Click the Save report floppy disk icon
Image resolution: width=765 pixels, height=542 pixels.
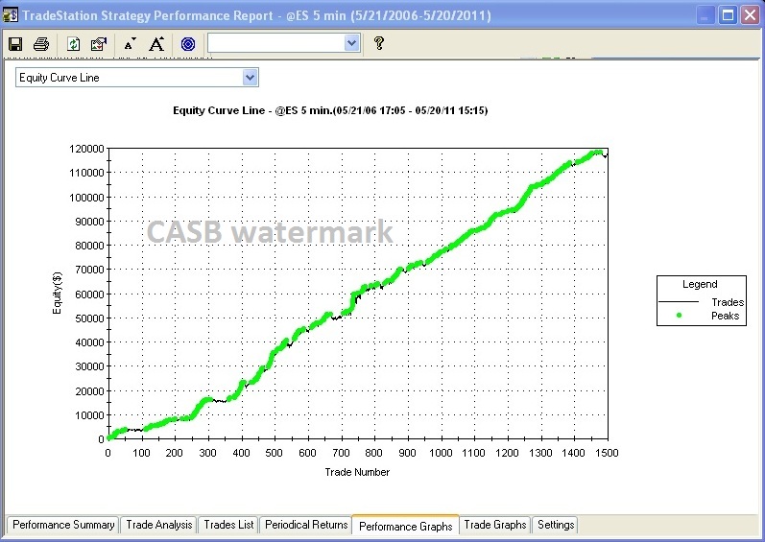(15, 44)
